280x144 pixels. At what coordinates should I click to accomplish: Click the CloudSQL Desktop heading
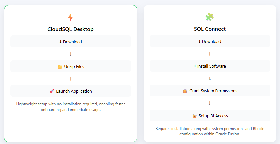71,29
